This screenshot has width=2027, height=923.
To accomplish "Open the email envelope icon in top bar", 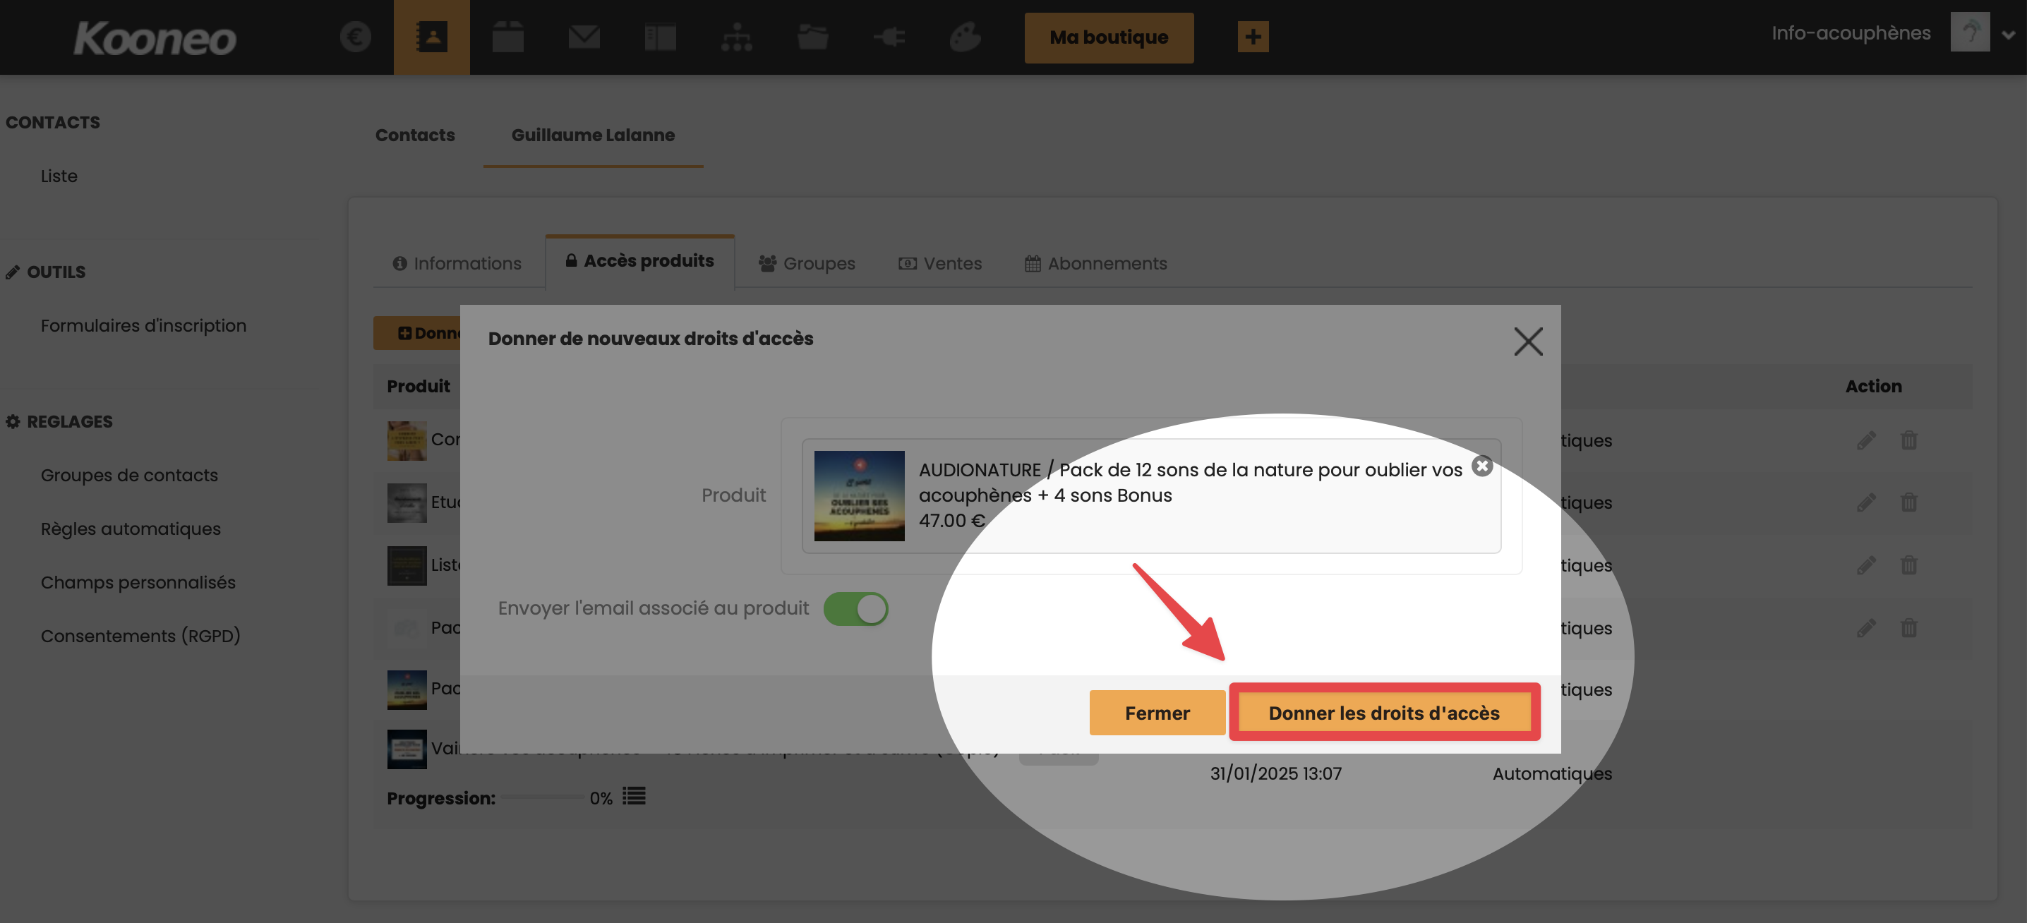I will [x=584, y=37].
